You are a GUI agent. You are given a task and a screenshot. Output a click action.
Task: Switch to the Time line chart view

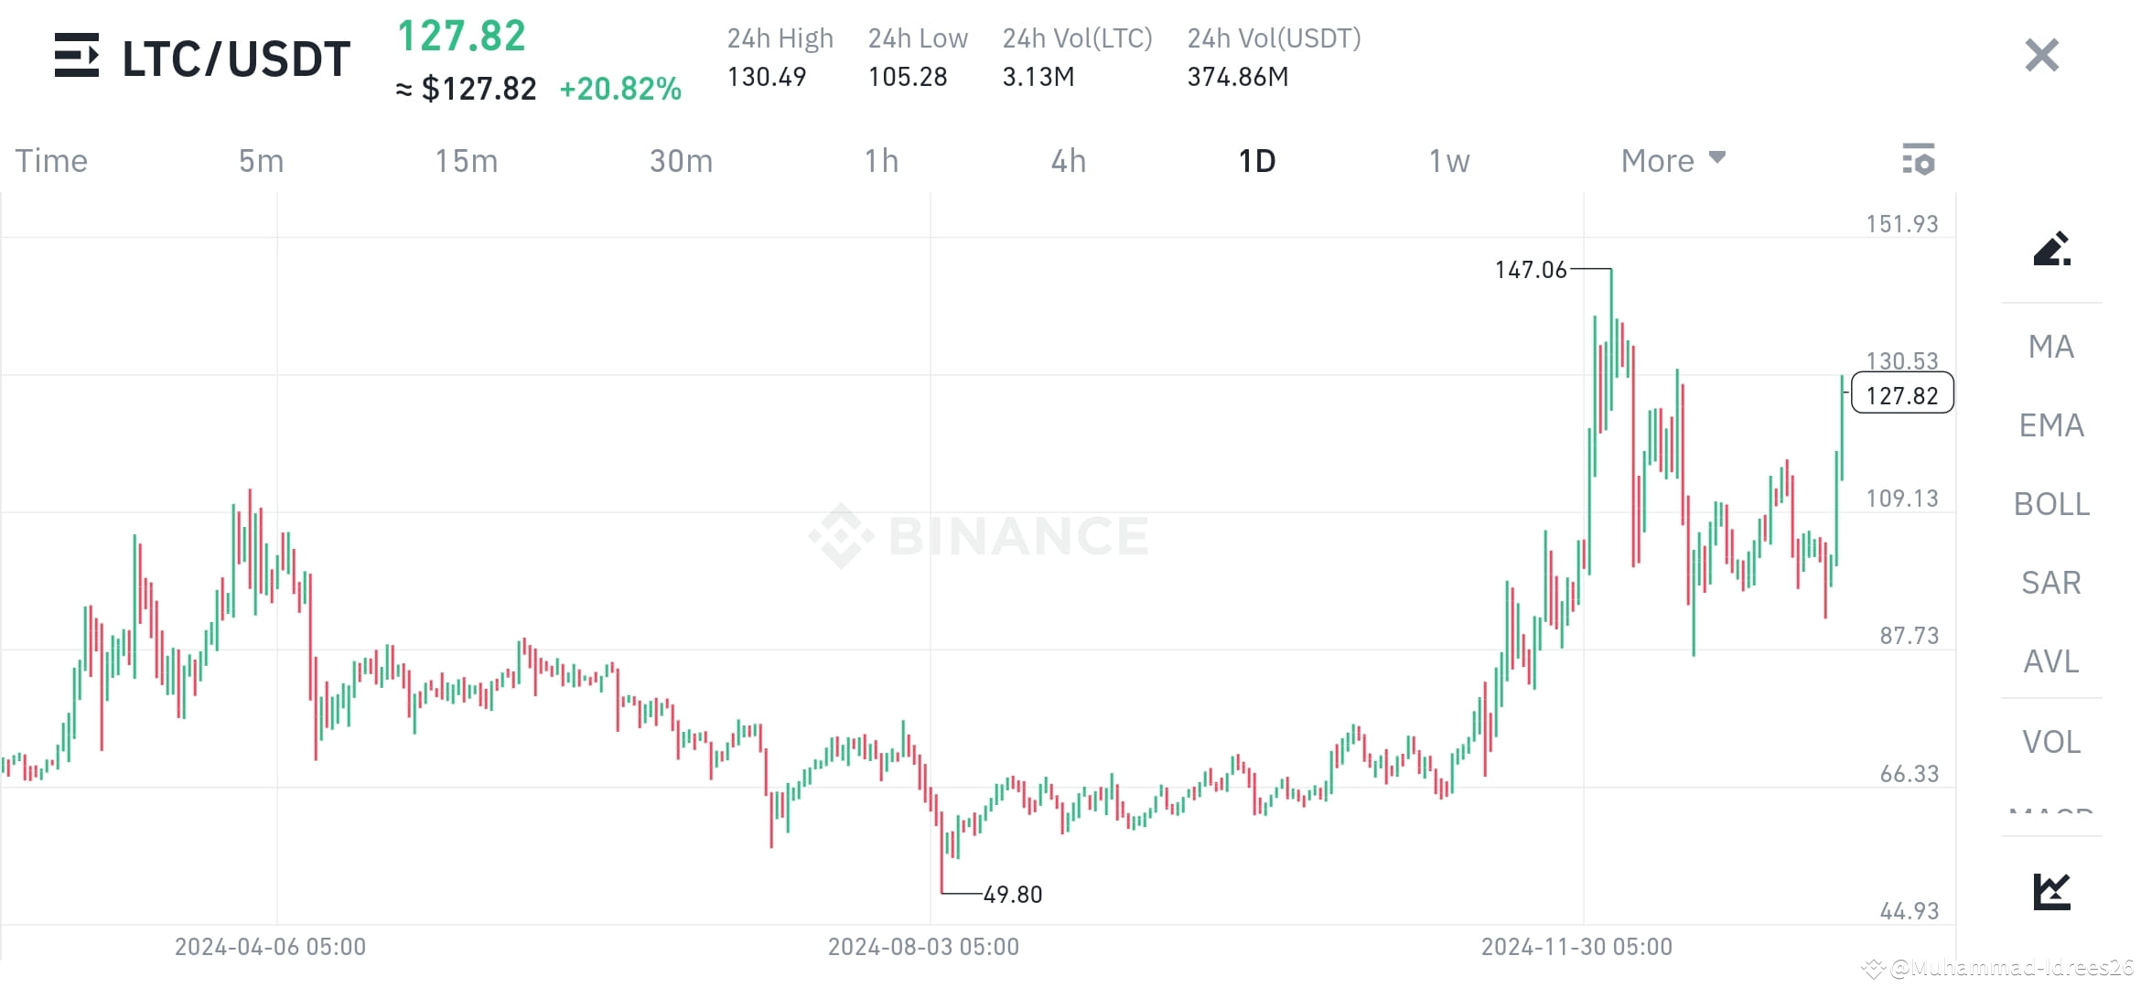pyautogui.click(x=51, y=160)
